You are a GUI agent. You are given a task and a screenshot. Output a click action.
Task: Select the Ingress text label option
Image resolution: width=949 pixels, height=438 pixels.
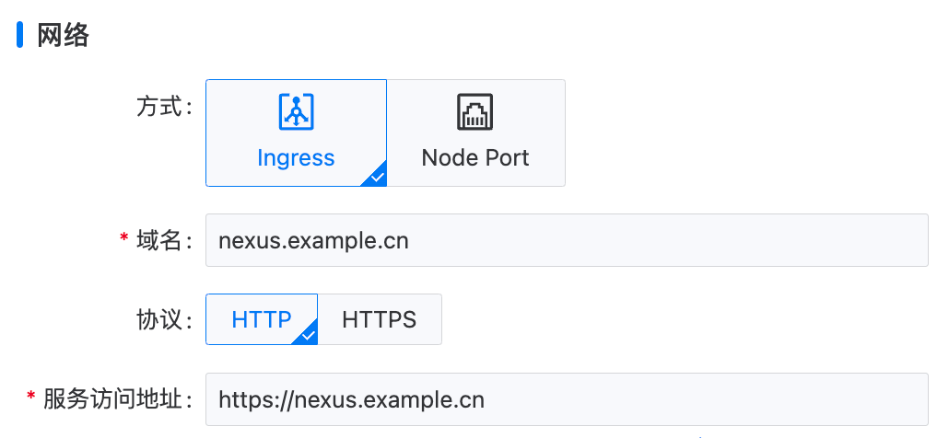[x=296, y=158]
